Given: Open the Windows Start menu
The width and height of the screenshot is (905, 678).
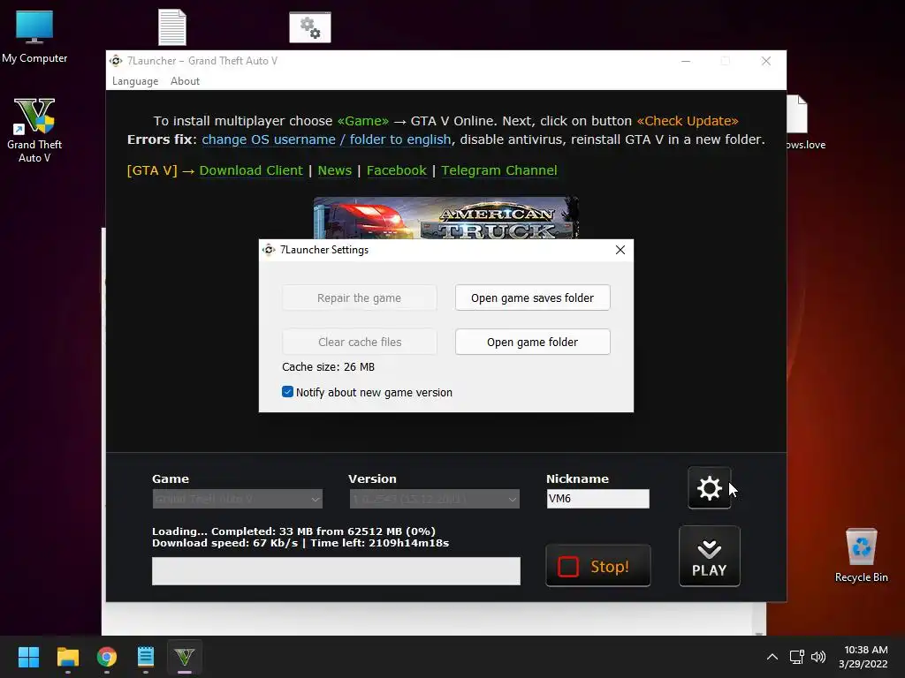Looking at the screenshot, I should 28,657.
